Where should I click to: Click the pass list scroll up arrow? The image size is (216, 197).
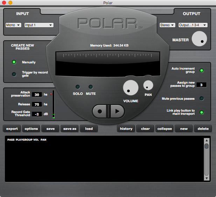[x=207, y=140]
